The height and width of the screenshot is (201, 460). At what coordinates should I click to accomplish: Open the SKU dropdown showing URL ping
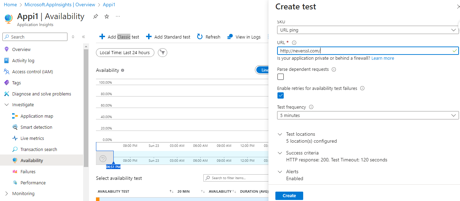pos(368,30)
